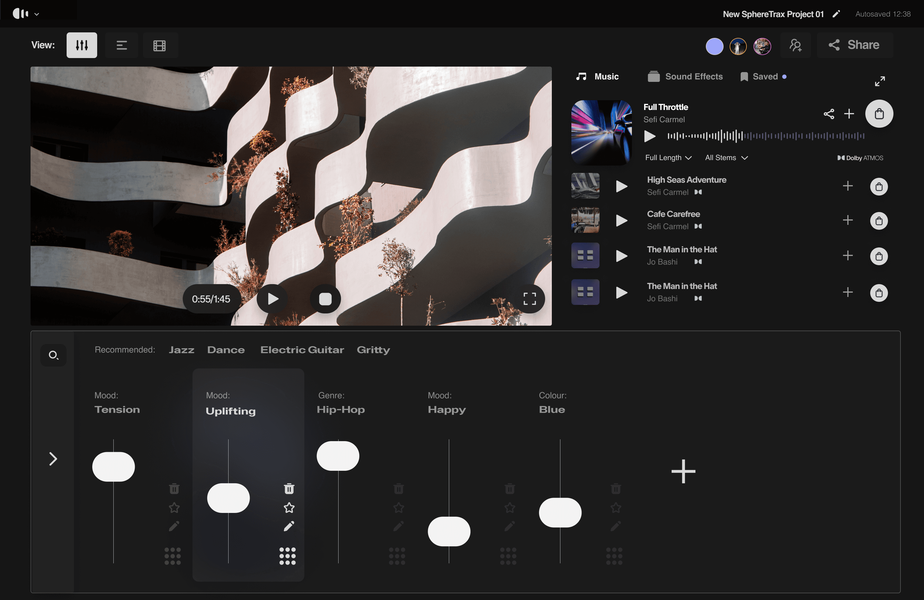Seek within the Full Throttle waveform
Screen dimensions: 924x600
(x=766, y=136)
